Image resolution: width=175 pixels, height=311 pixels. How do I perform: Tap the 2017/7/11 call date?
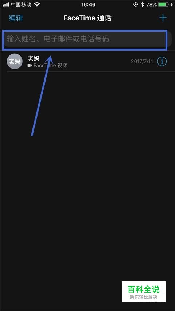coord(142,62)
